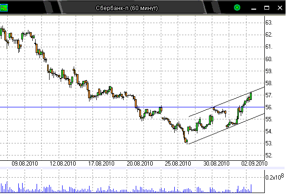Click the divider between price and volume panels
The height and width of the screenshot is (194, 286).
[x=142, y=168]
